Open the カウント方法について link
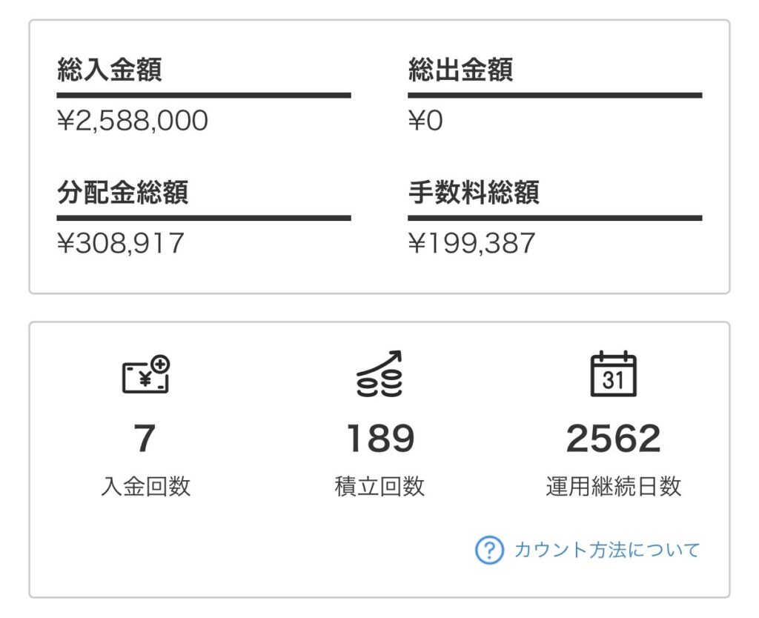The width and height of the screenshot is (759, 618). 606,550
